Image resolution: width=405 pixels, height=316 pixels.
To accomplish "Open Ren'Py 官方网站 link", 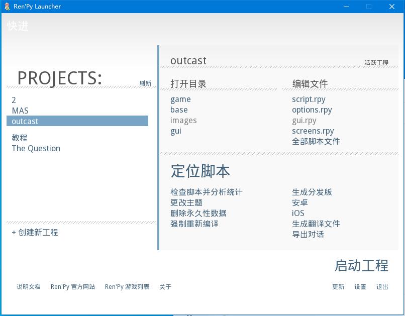I will point(73,287).
